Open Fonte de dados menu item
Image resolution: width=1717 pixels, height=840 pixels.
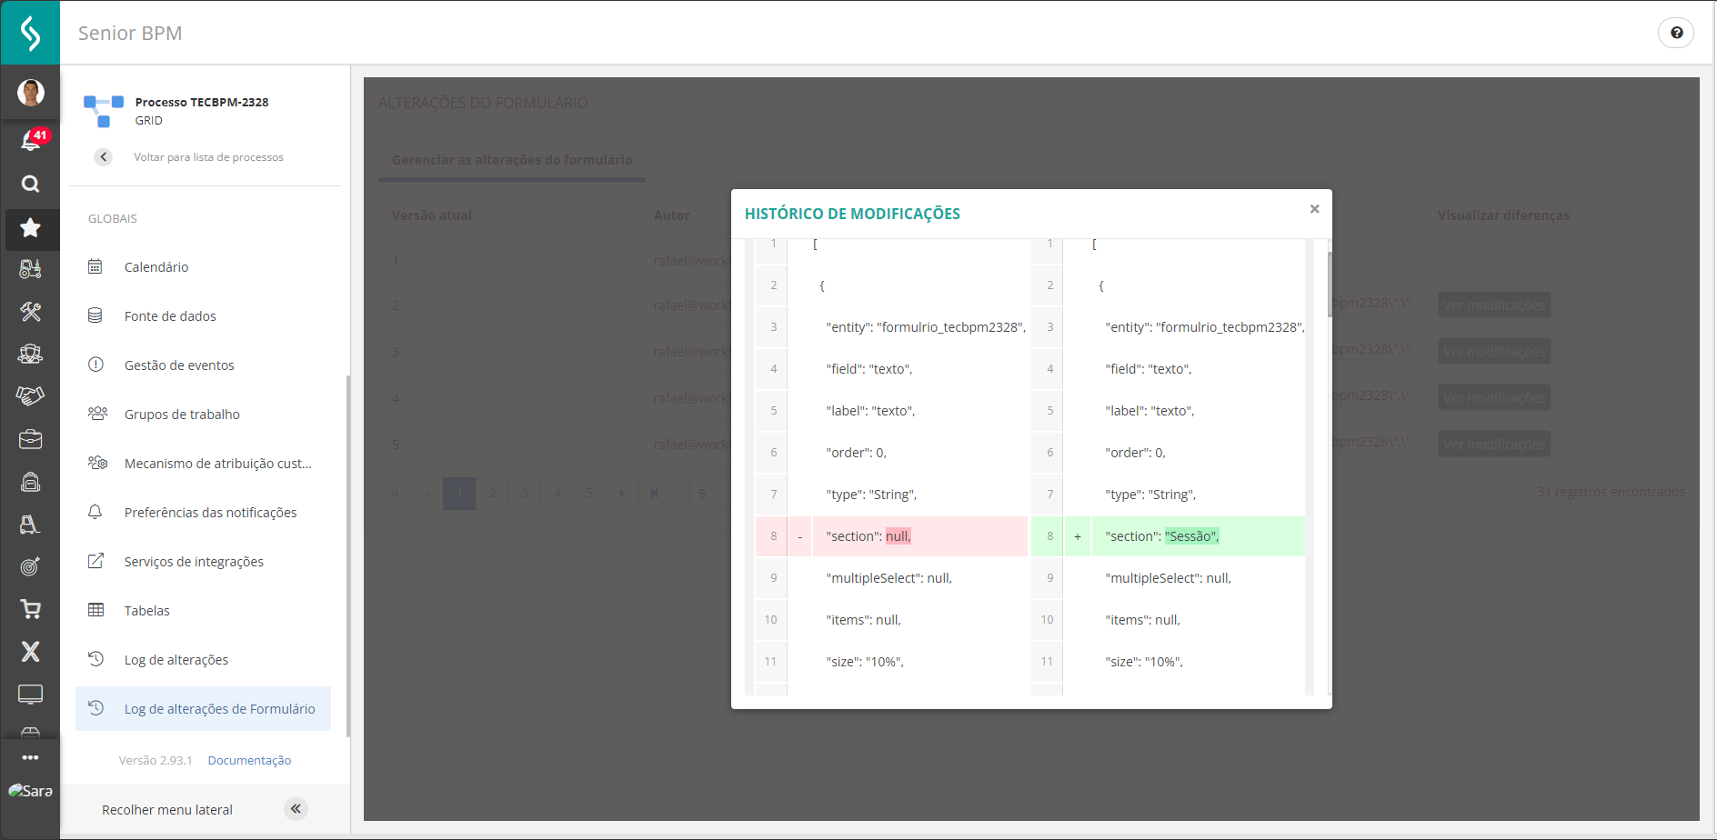click(170, 316)
